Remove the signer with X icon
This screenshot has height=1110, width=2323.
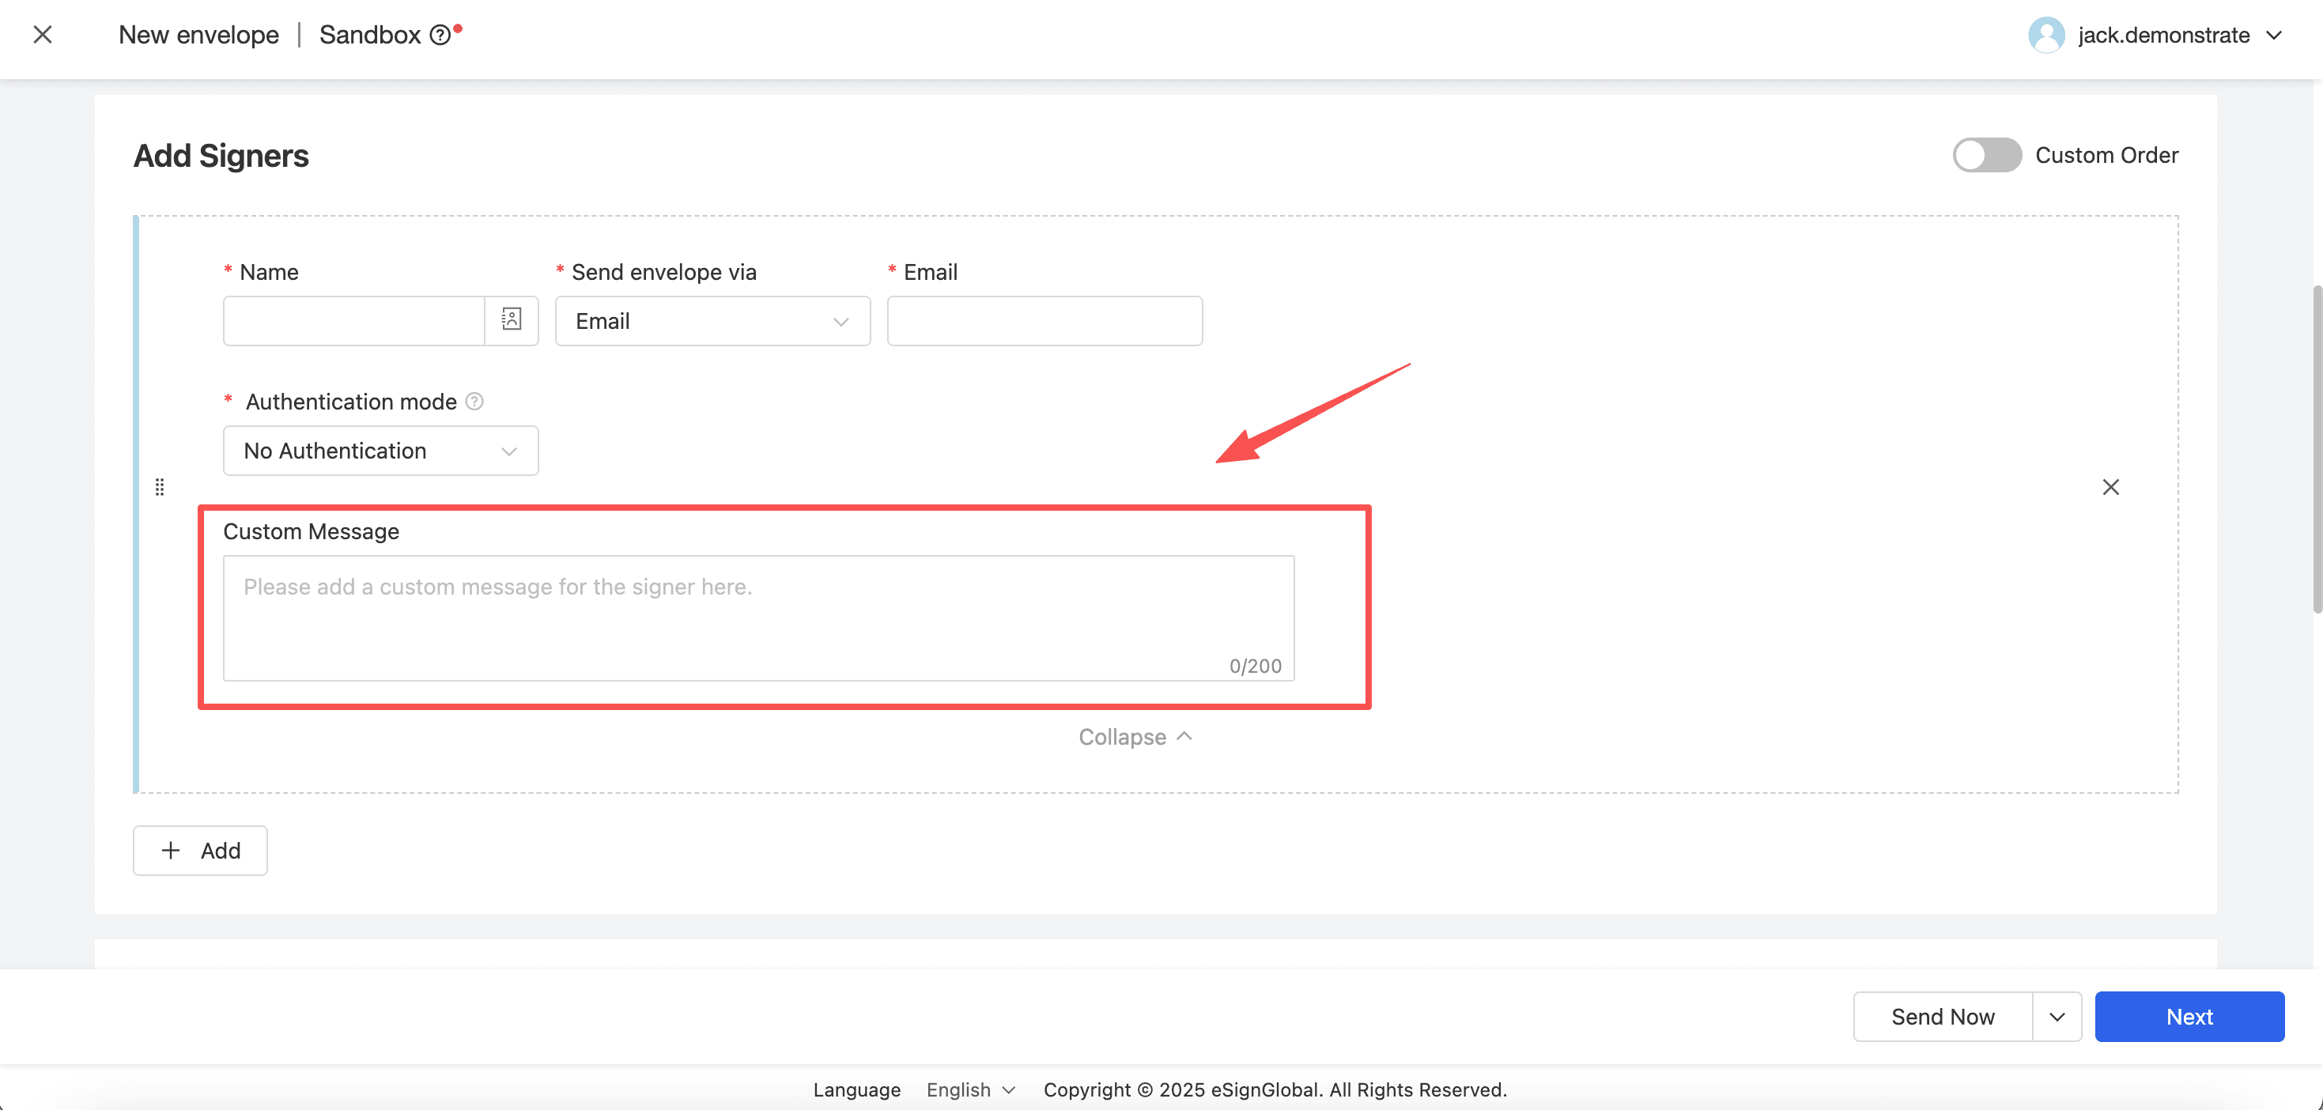pos(2110,487)
